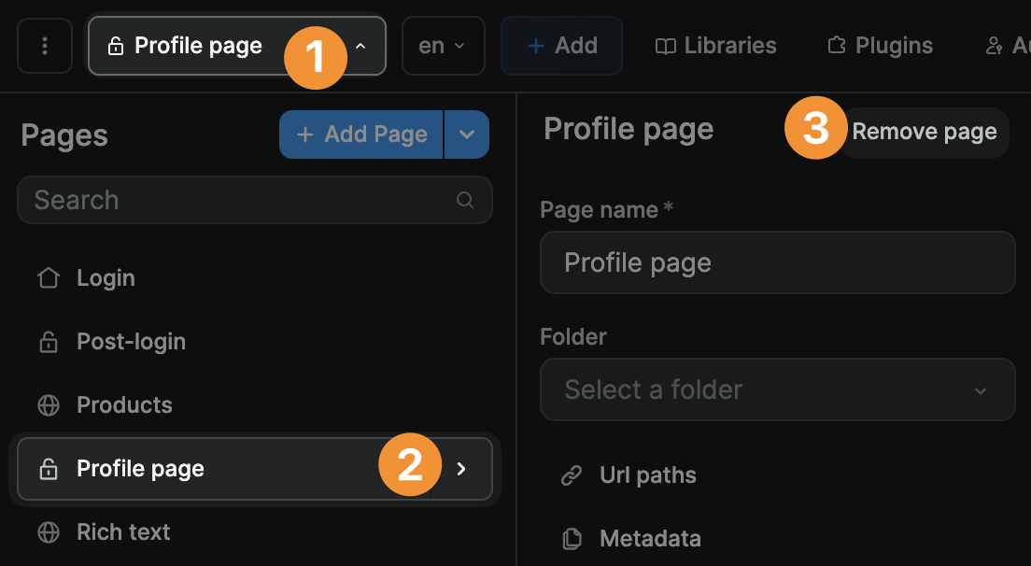
Task: Open the en language dropdown
Action: [443, 44]
